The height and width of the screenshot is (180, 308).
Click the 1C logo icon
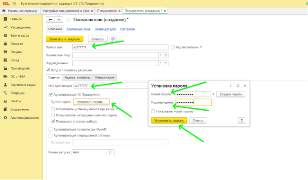pos(6,3)
